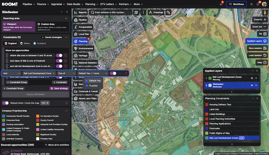Open the Planning tool panel
The image size is (269, 155).
(x=81, y=41)
